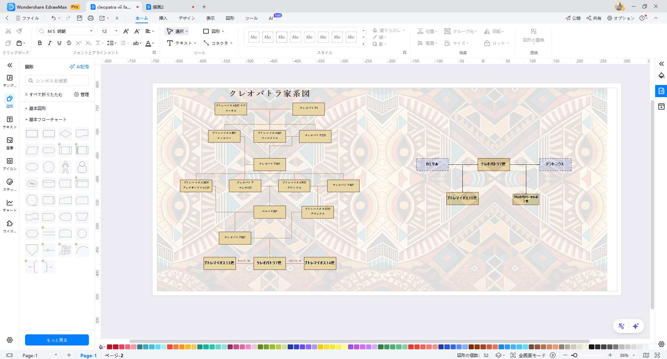Select the コネクタ tool
Image resolution: width=667 pixels, height=359 pixels.
pos(217,43)
